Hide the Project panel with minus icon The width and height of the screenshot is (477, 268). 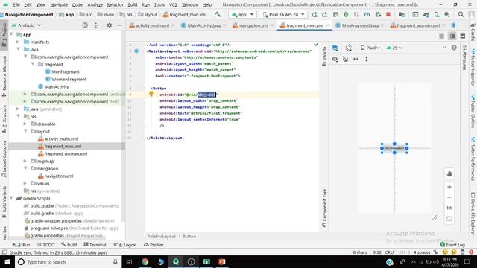[x=120, y=25]
